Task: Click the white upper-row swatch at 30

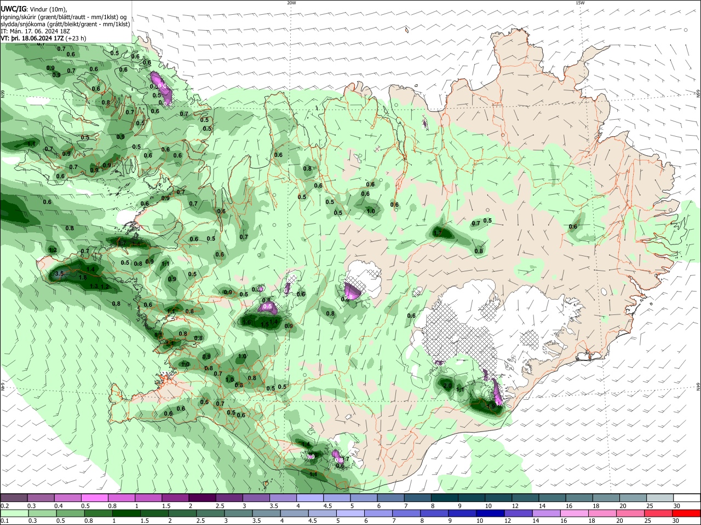Action: coord(687,498)
